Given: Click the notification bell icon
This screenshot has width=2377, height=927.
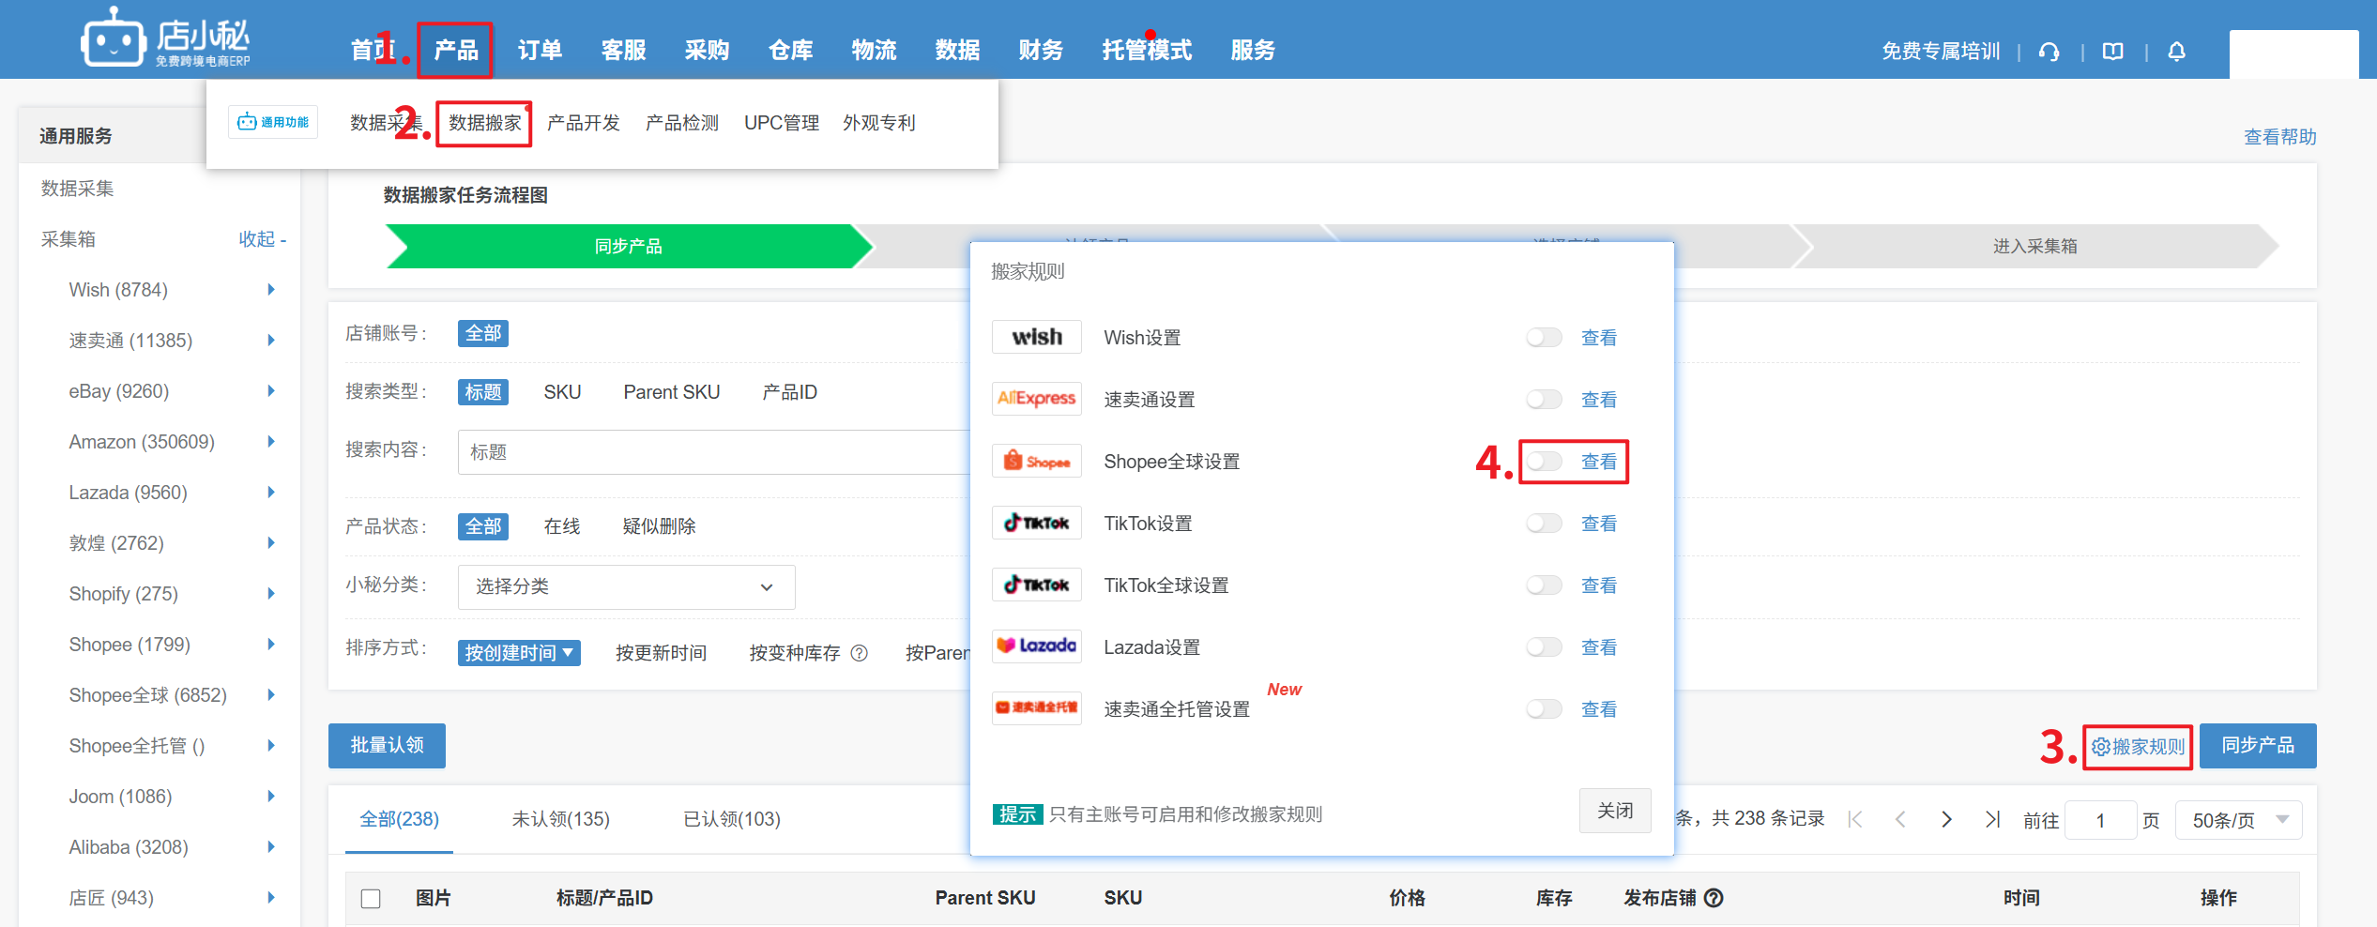Looking at the screenshot, I should [x=2176, y=52].
